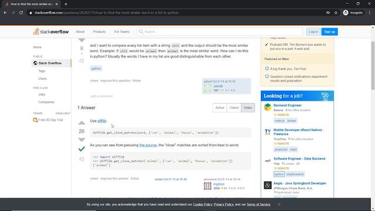The height and width of the screenshot is (211, 375).
Task: Open Privacy Policy link
Action: click(x=224, y=205)
